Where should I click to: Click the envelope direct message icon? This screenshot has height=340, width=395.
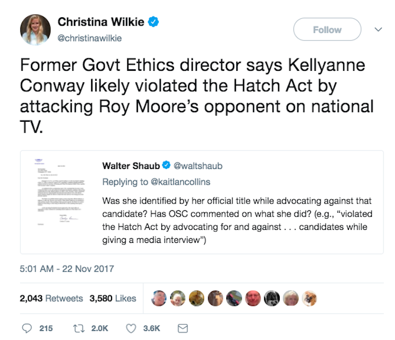pos(182,328)
